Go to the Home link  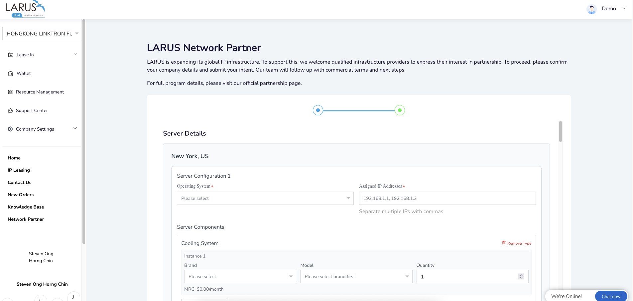14,158
